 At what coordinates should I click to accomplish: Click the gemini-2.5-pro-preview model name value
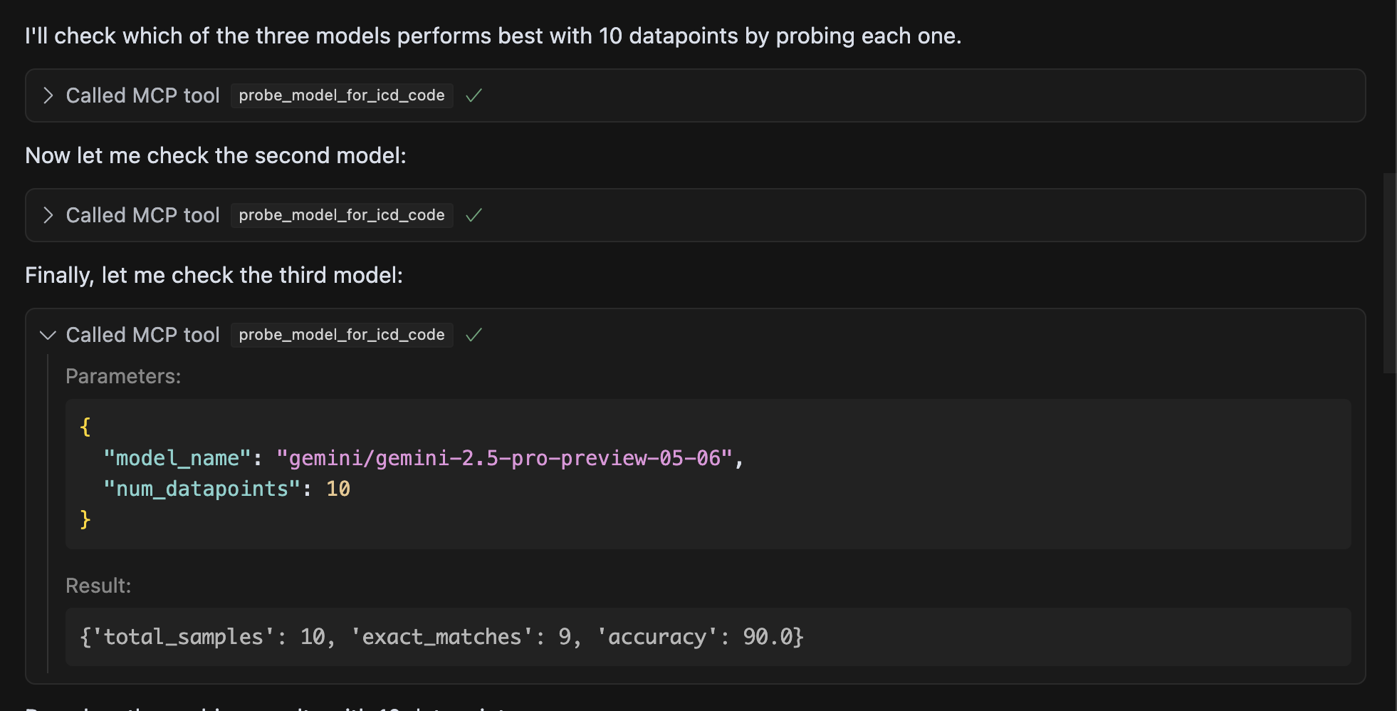click(504, 458)
